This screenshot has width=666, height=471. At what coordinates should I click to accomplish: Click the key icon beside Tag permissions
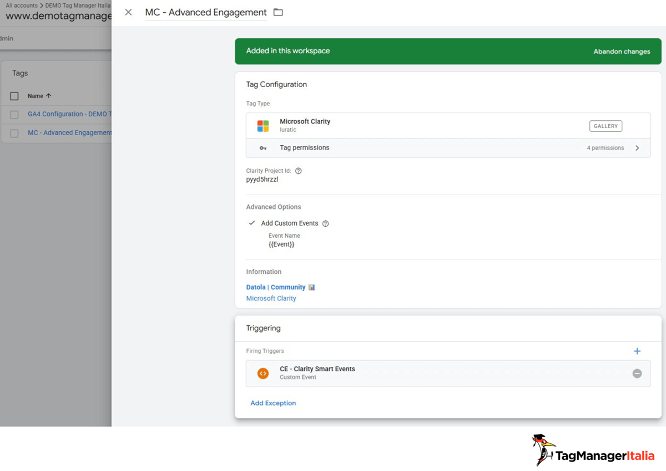pyautogui.click(x=263, y=148)
